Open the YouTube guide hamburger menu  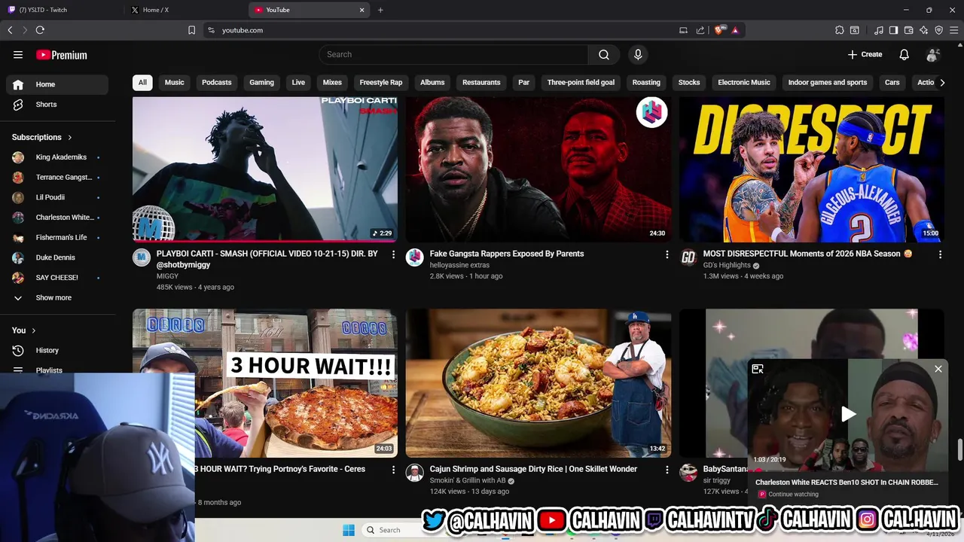(18, 54)
